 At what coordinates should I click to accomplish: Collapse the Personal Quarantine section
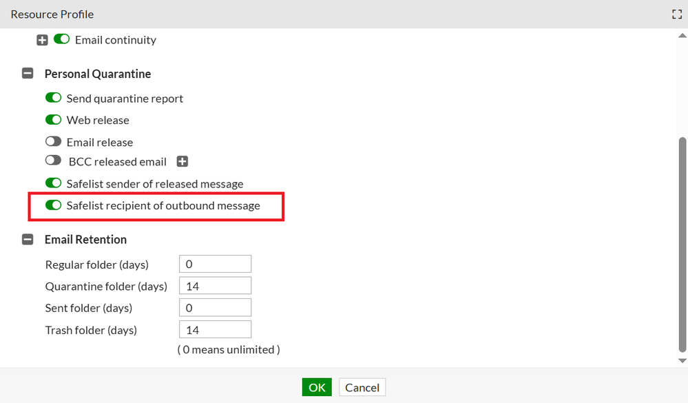coord(28,74)
